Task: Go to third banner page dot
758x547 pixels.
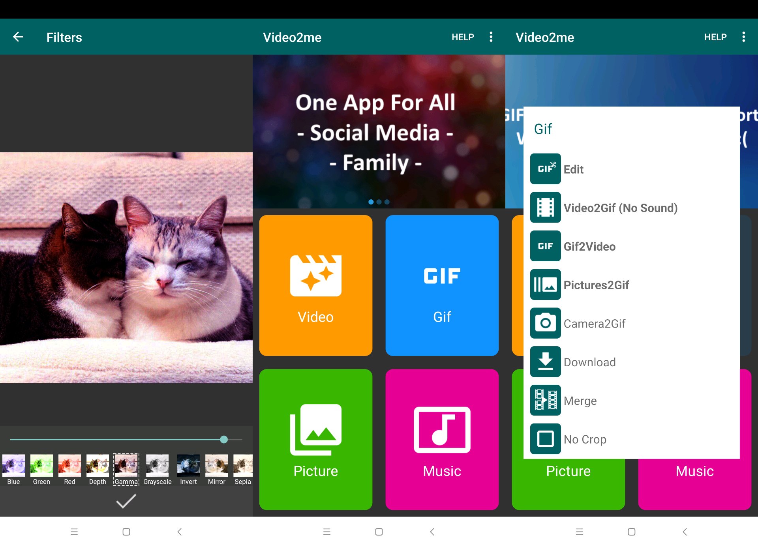Action: 387,202
